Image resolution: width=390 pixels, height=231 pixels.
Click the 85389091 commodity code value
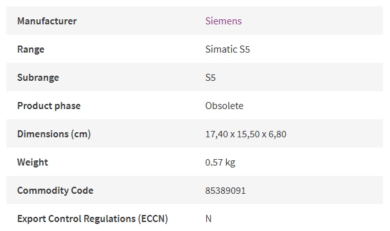coord(226,191)
